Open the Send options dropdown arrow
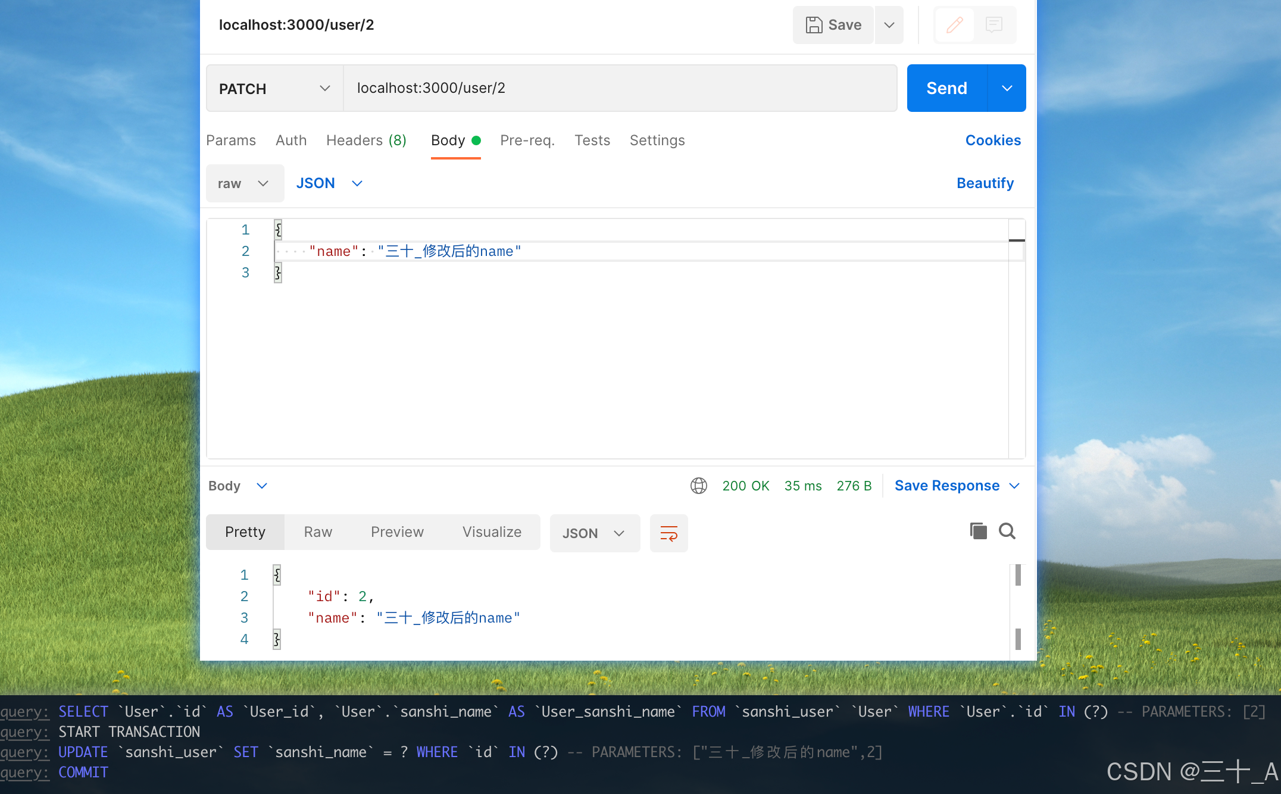Image resolution: width=1281 pixels, height=794 pixels. (1007, 89)
